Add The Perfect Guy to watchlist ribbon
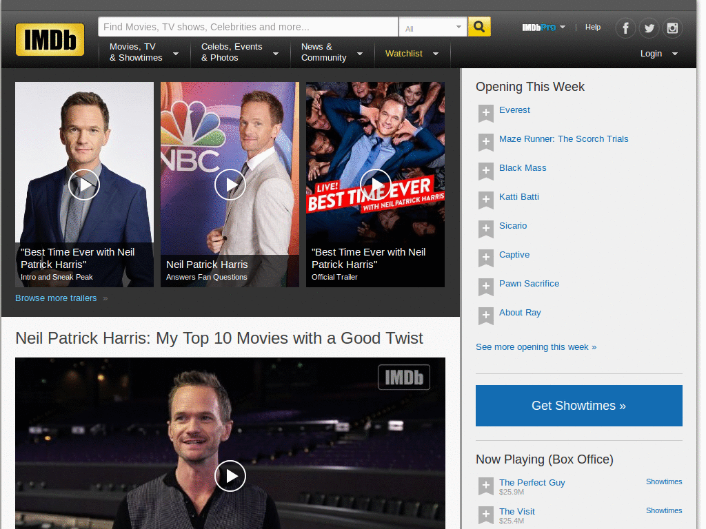 click(486, 486)
